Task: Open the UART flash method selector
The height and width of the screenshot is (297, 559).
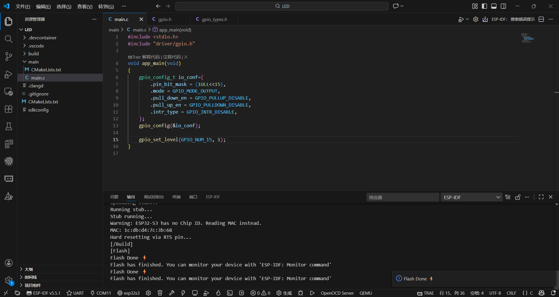Action: pyautogui.click(x=75, y=293)
